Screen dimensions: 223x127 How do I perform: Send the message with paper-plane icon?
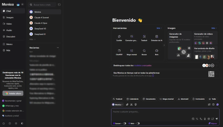point(217,119)
